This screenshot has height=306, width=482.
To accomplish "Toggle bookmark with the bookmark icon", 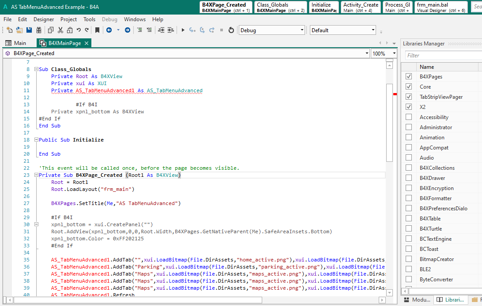I will point(97,30).
